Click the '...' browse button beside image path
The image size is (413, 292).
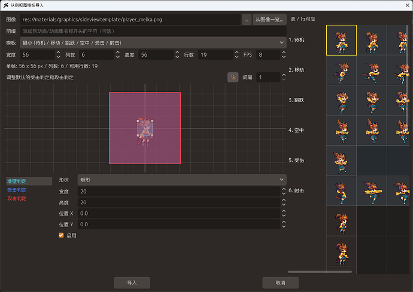pyautogui.click(x=246, y=20)
